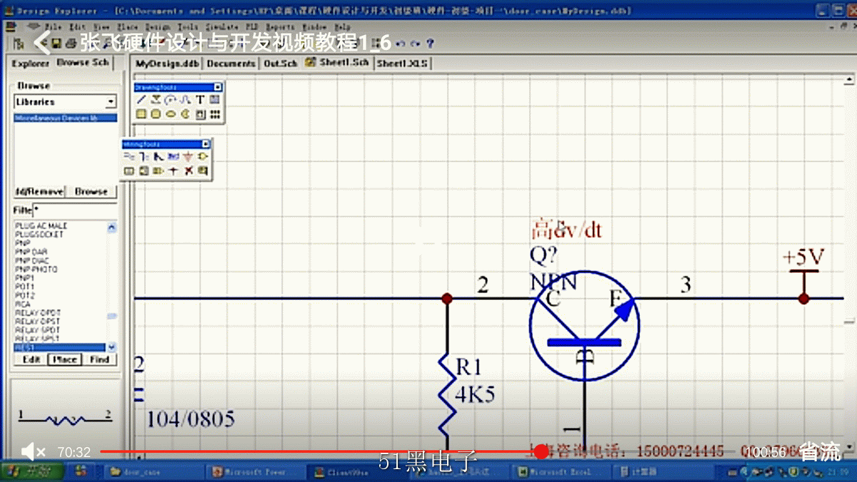Select the bus entry tool
This screenshot has width=857, height=482.
click(x=159, y=156)
